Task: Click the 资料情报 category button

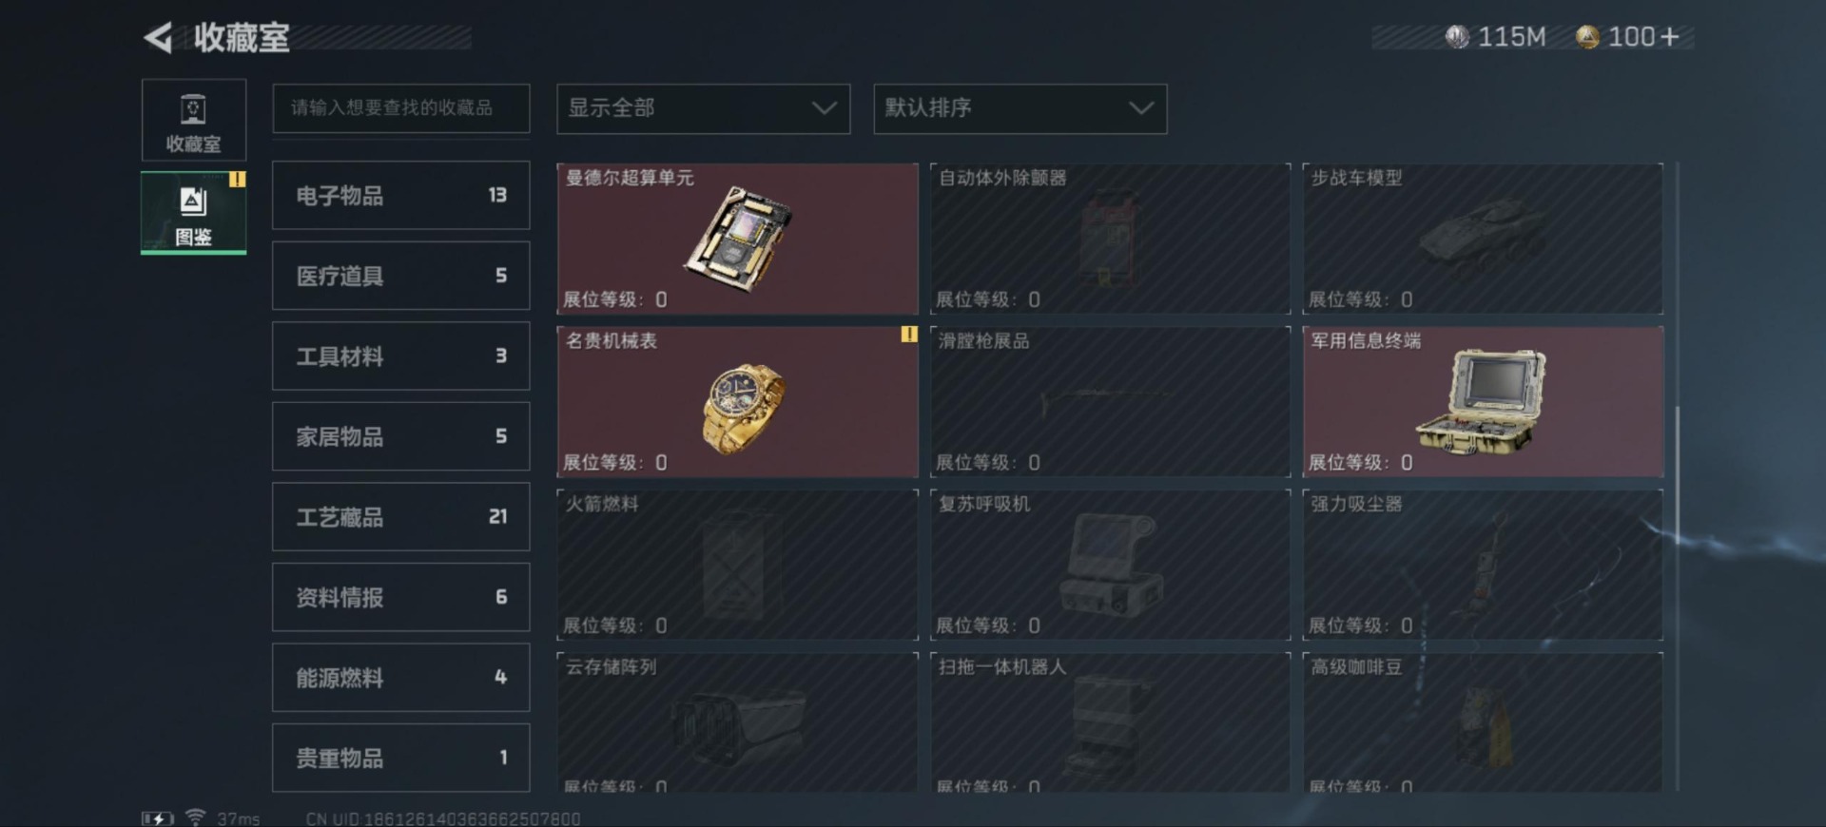Action: tap(400, 597)
